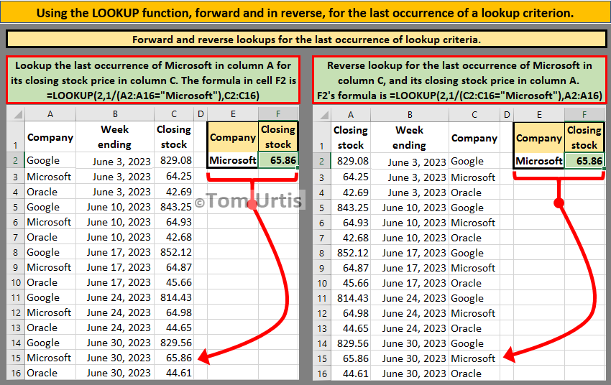The image size is (611, 385).
Task: Click green text box describing reverse lookup formula
Action: [459, 80]
